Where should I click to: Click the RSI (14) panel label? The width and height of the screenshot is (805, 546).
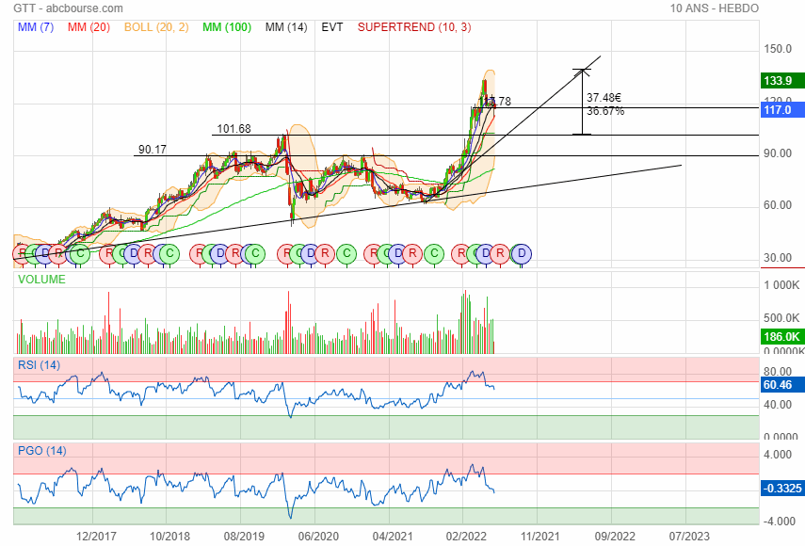tap(39, 365)
